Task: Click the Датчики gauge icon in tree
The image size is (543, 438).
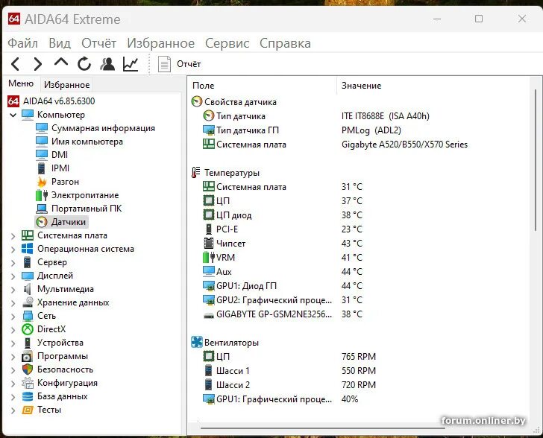Action: tap(42, 222)
